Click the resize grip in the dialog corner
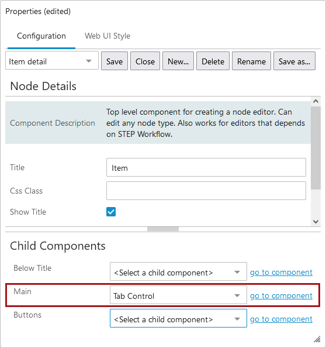 pyautogui.click(x=317, y=339)
